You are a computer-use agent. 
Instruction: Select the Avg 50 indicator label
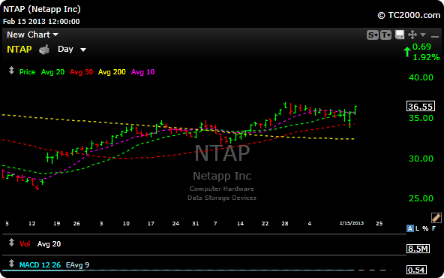82,72
